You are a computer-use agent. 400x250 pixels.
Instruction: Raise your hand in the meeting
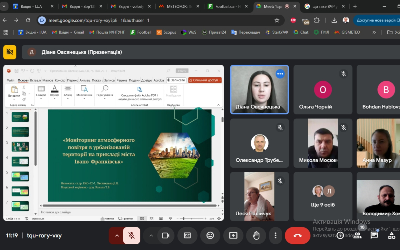point(256,235)
